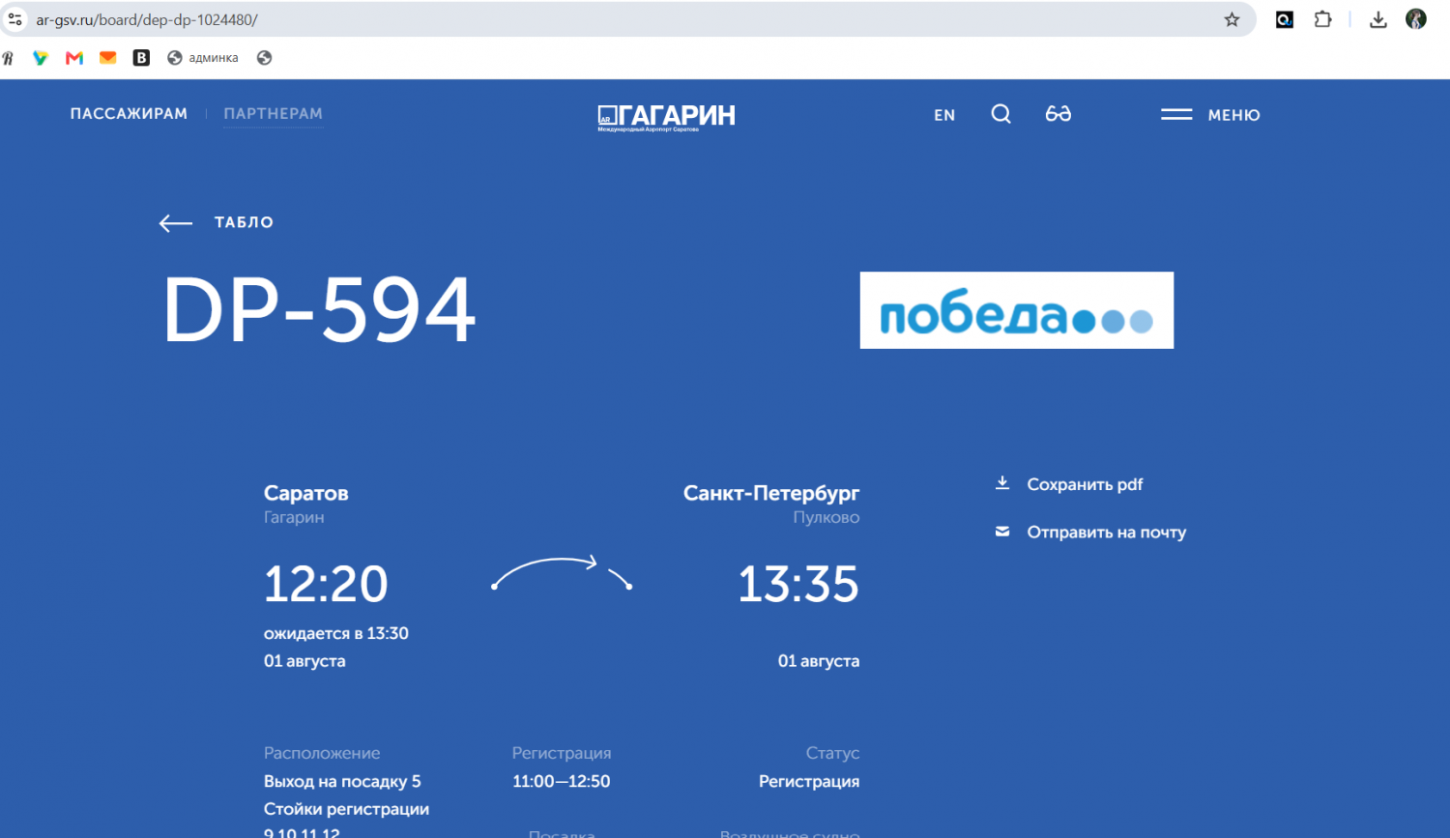Open the first bookmark icon on the bookmarks bar
The width and height of the screenshot is (1450, 838).
tap(8, 58)
